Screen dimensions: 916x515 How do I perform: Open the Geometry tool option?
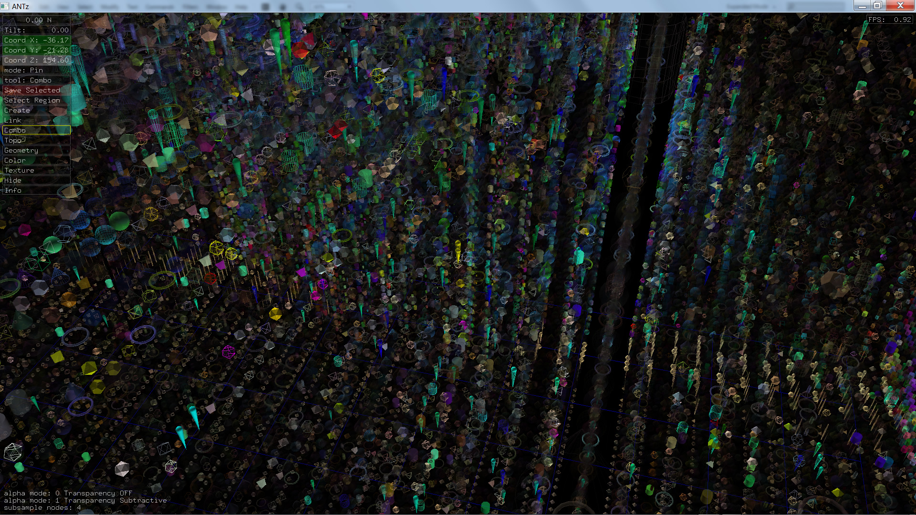[x=37, y=150]
